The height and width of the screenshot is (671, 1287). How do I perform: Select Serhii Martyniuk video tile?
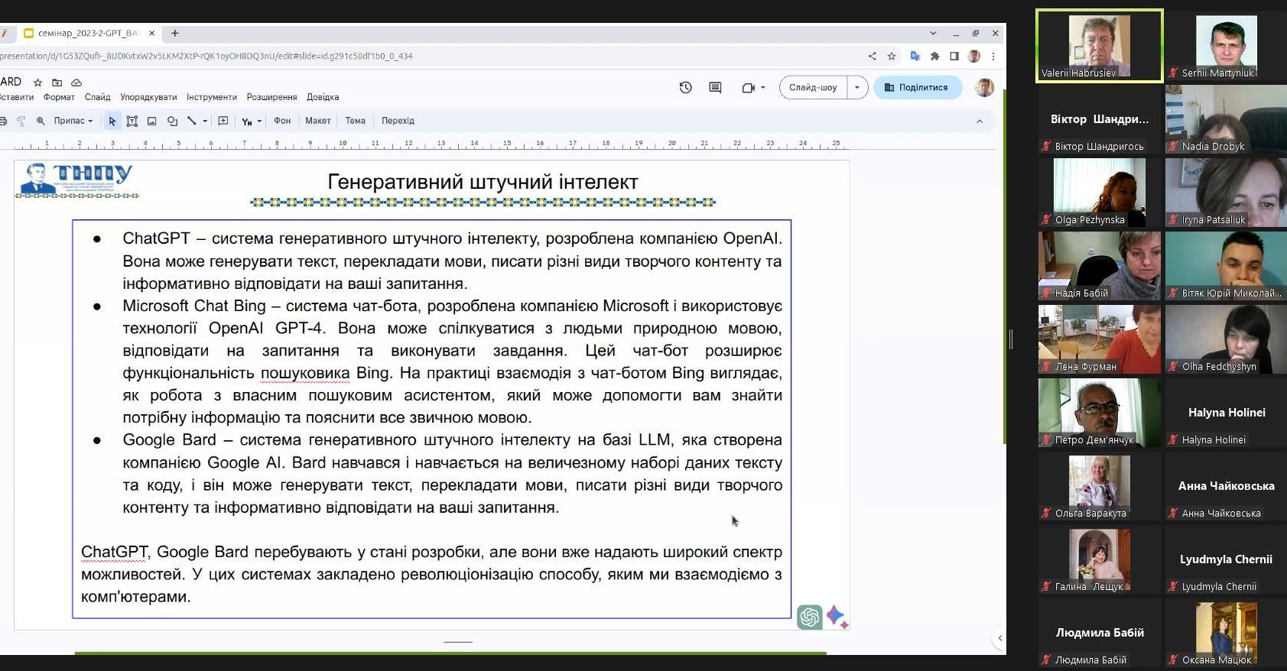click(1227, 46)
